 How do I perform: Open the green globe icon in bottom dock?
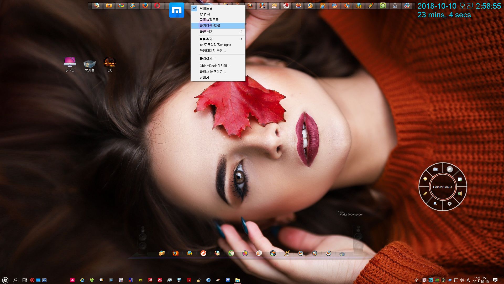pos(231,253)
